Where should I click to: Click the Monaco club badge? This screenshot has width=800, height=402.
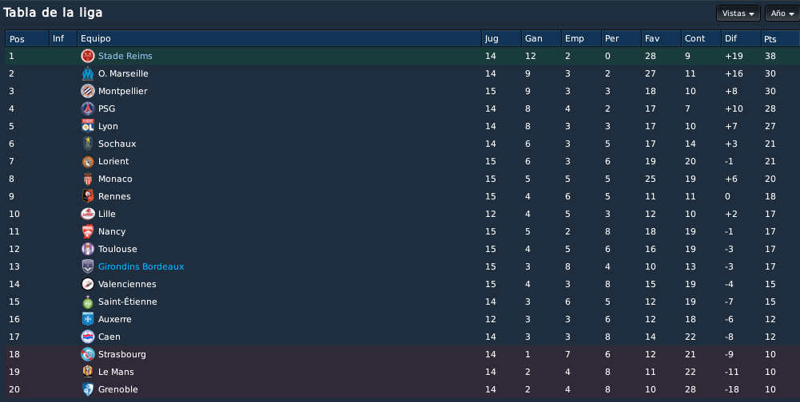(88, 179)
